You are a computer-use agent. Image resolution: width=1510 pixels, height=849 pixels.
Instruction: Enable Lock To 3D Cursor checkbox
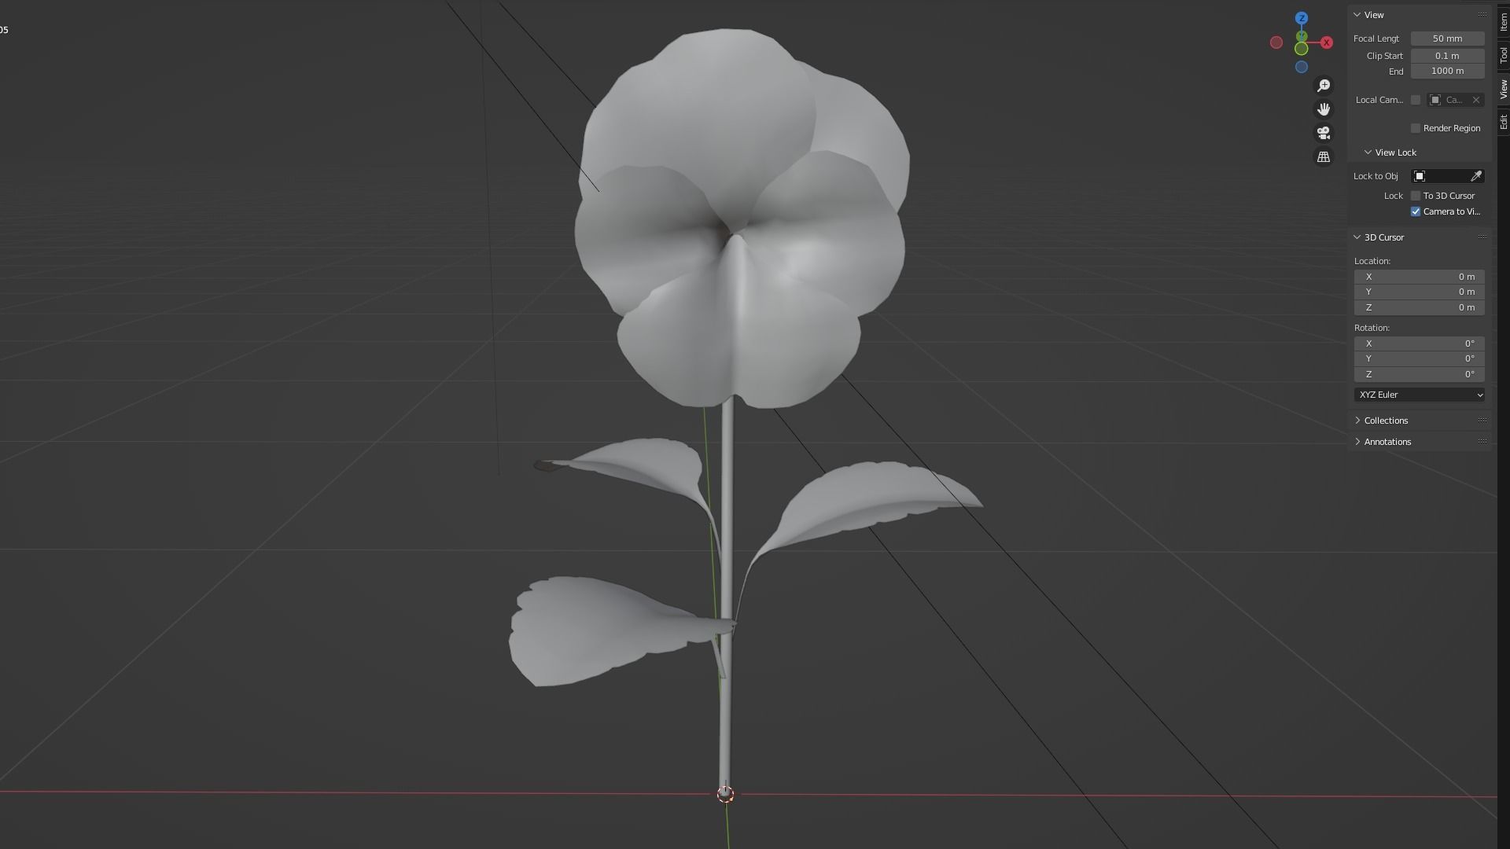coord(1416,196)
